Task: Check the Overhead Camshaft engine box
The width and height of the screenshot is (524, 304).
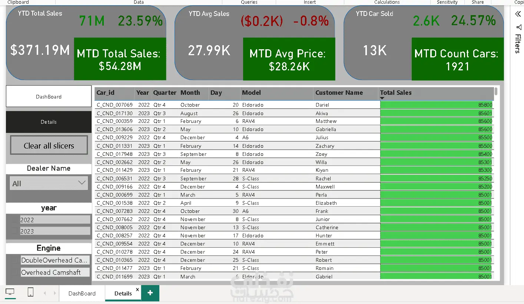Action: click(x=15, y=273)
